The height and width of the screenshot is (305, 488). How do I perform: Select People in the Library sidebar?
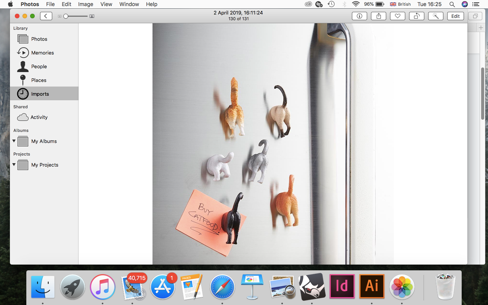(x=39, y=66)
